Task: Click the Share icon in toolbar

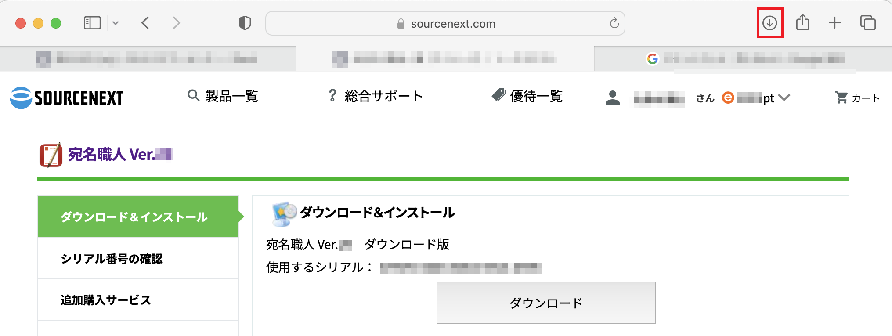Action: pos(802,22)
